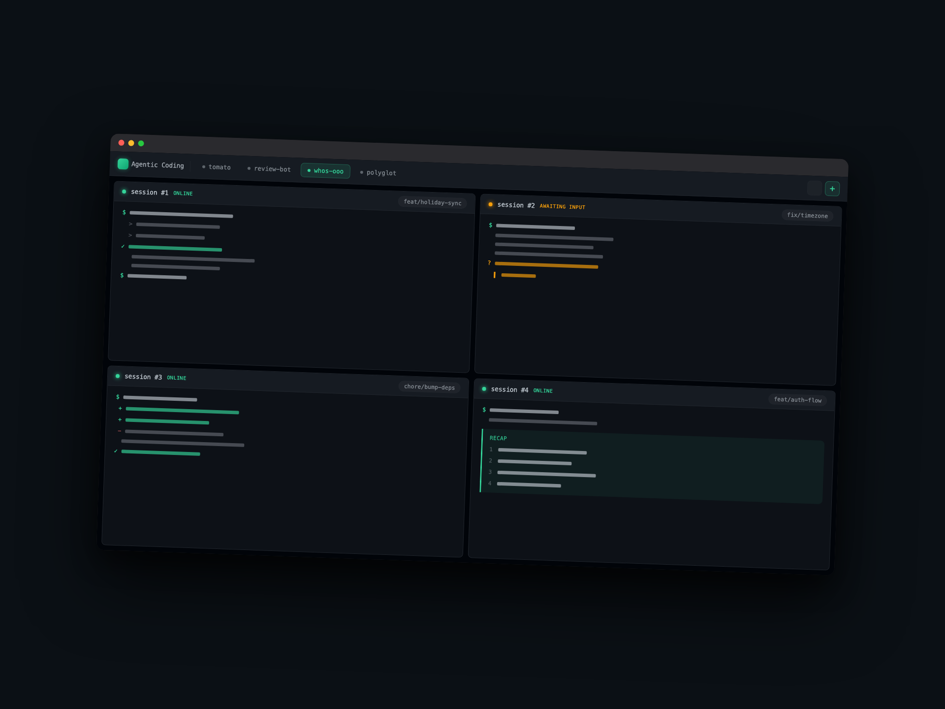945x709 pixels.
Task: Open the feat/holiday-sync branch chip
Action: [x=433, y=202]
